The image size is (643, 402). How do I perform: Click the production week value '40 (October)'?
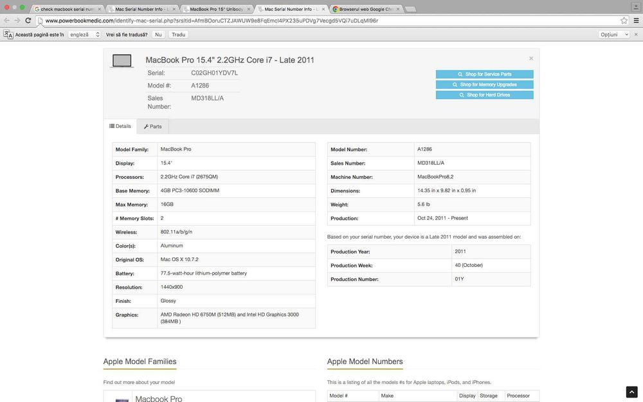point(469,265)
